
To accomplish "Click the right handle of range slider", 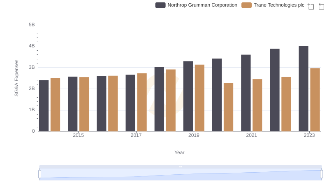I will point(321,174).
